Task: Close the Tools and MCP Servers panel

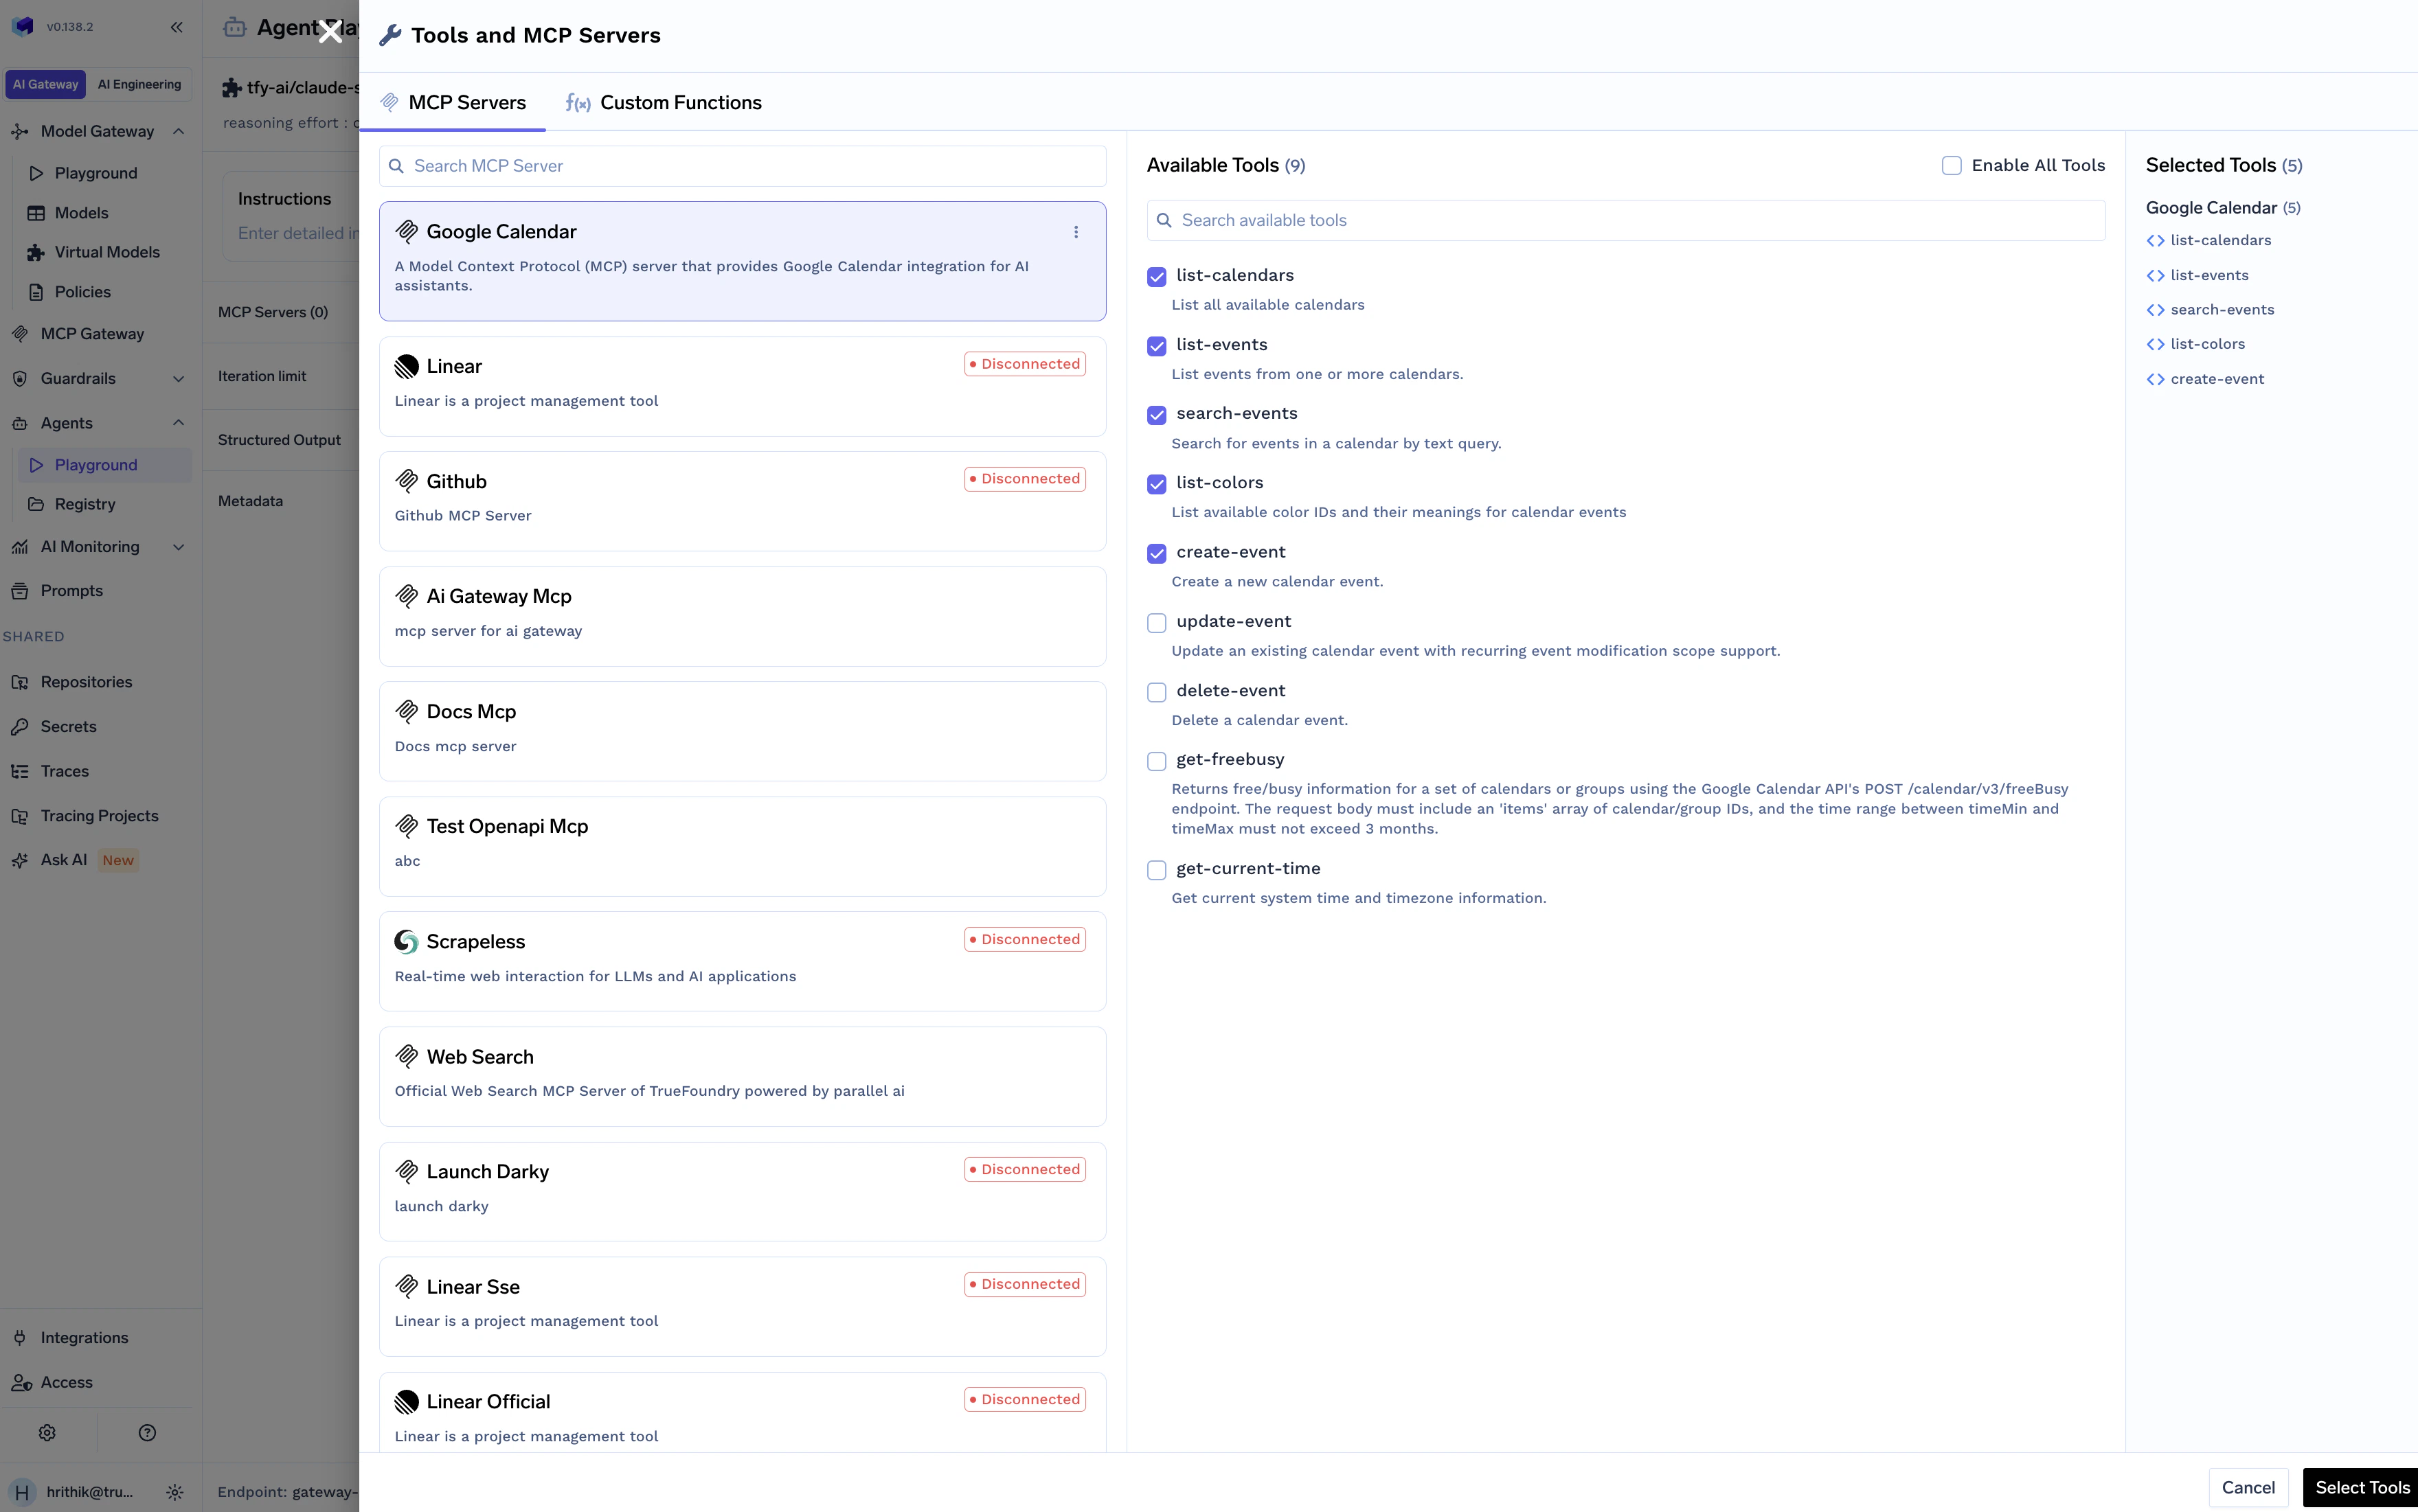Action: pos(330,32)
